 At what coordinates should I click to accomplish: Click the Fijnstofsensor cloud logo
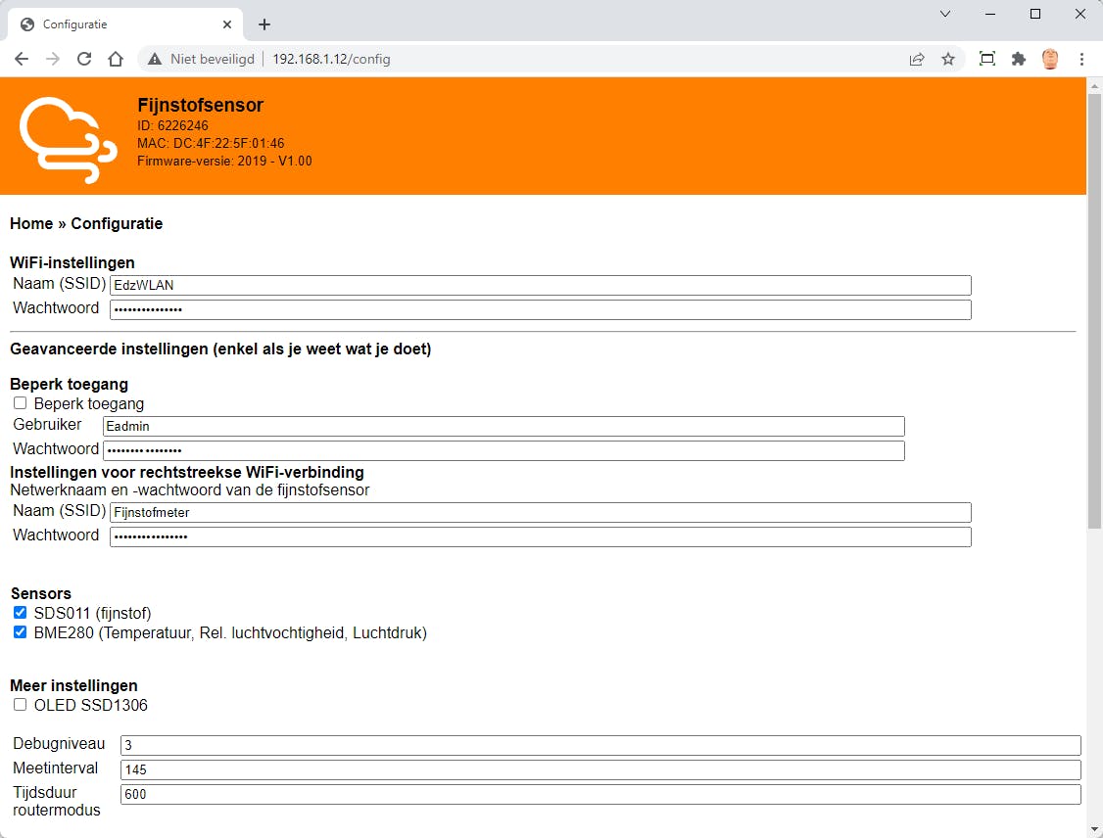(x=69, y=139)
